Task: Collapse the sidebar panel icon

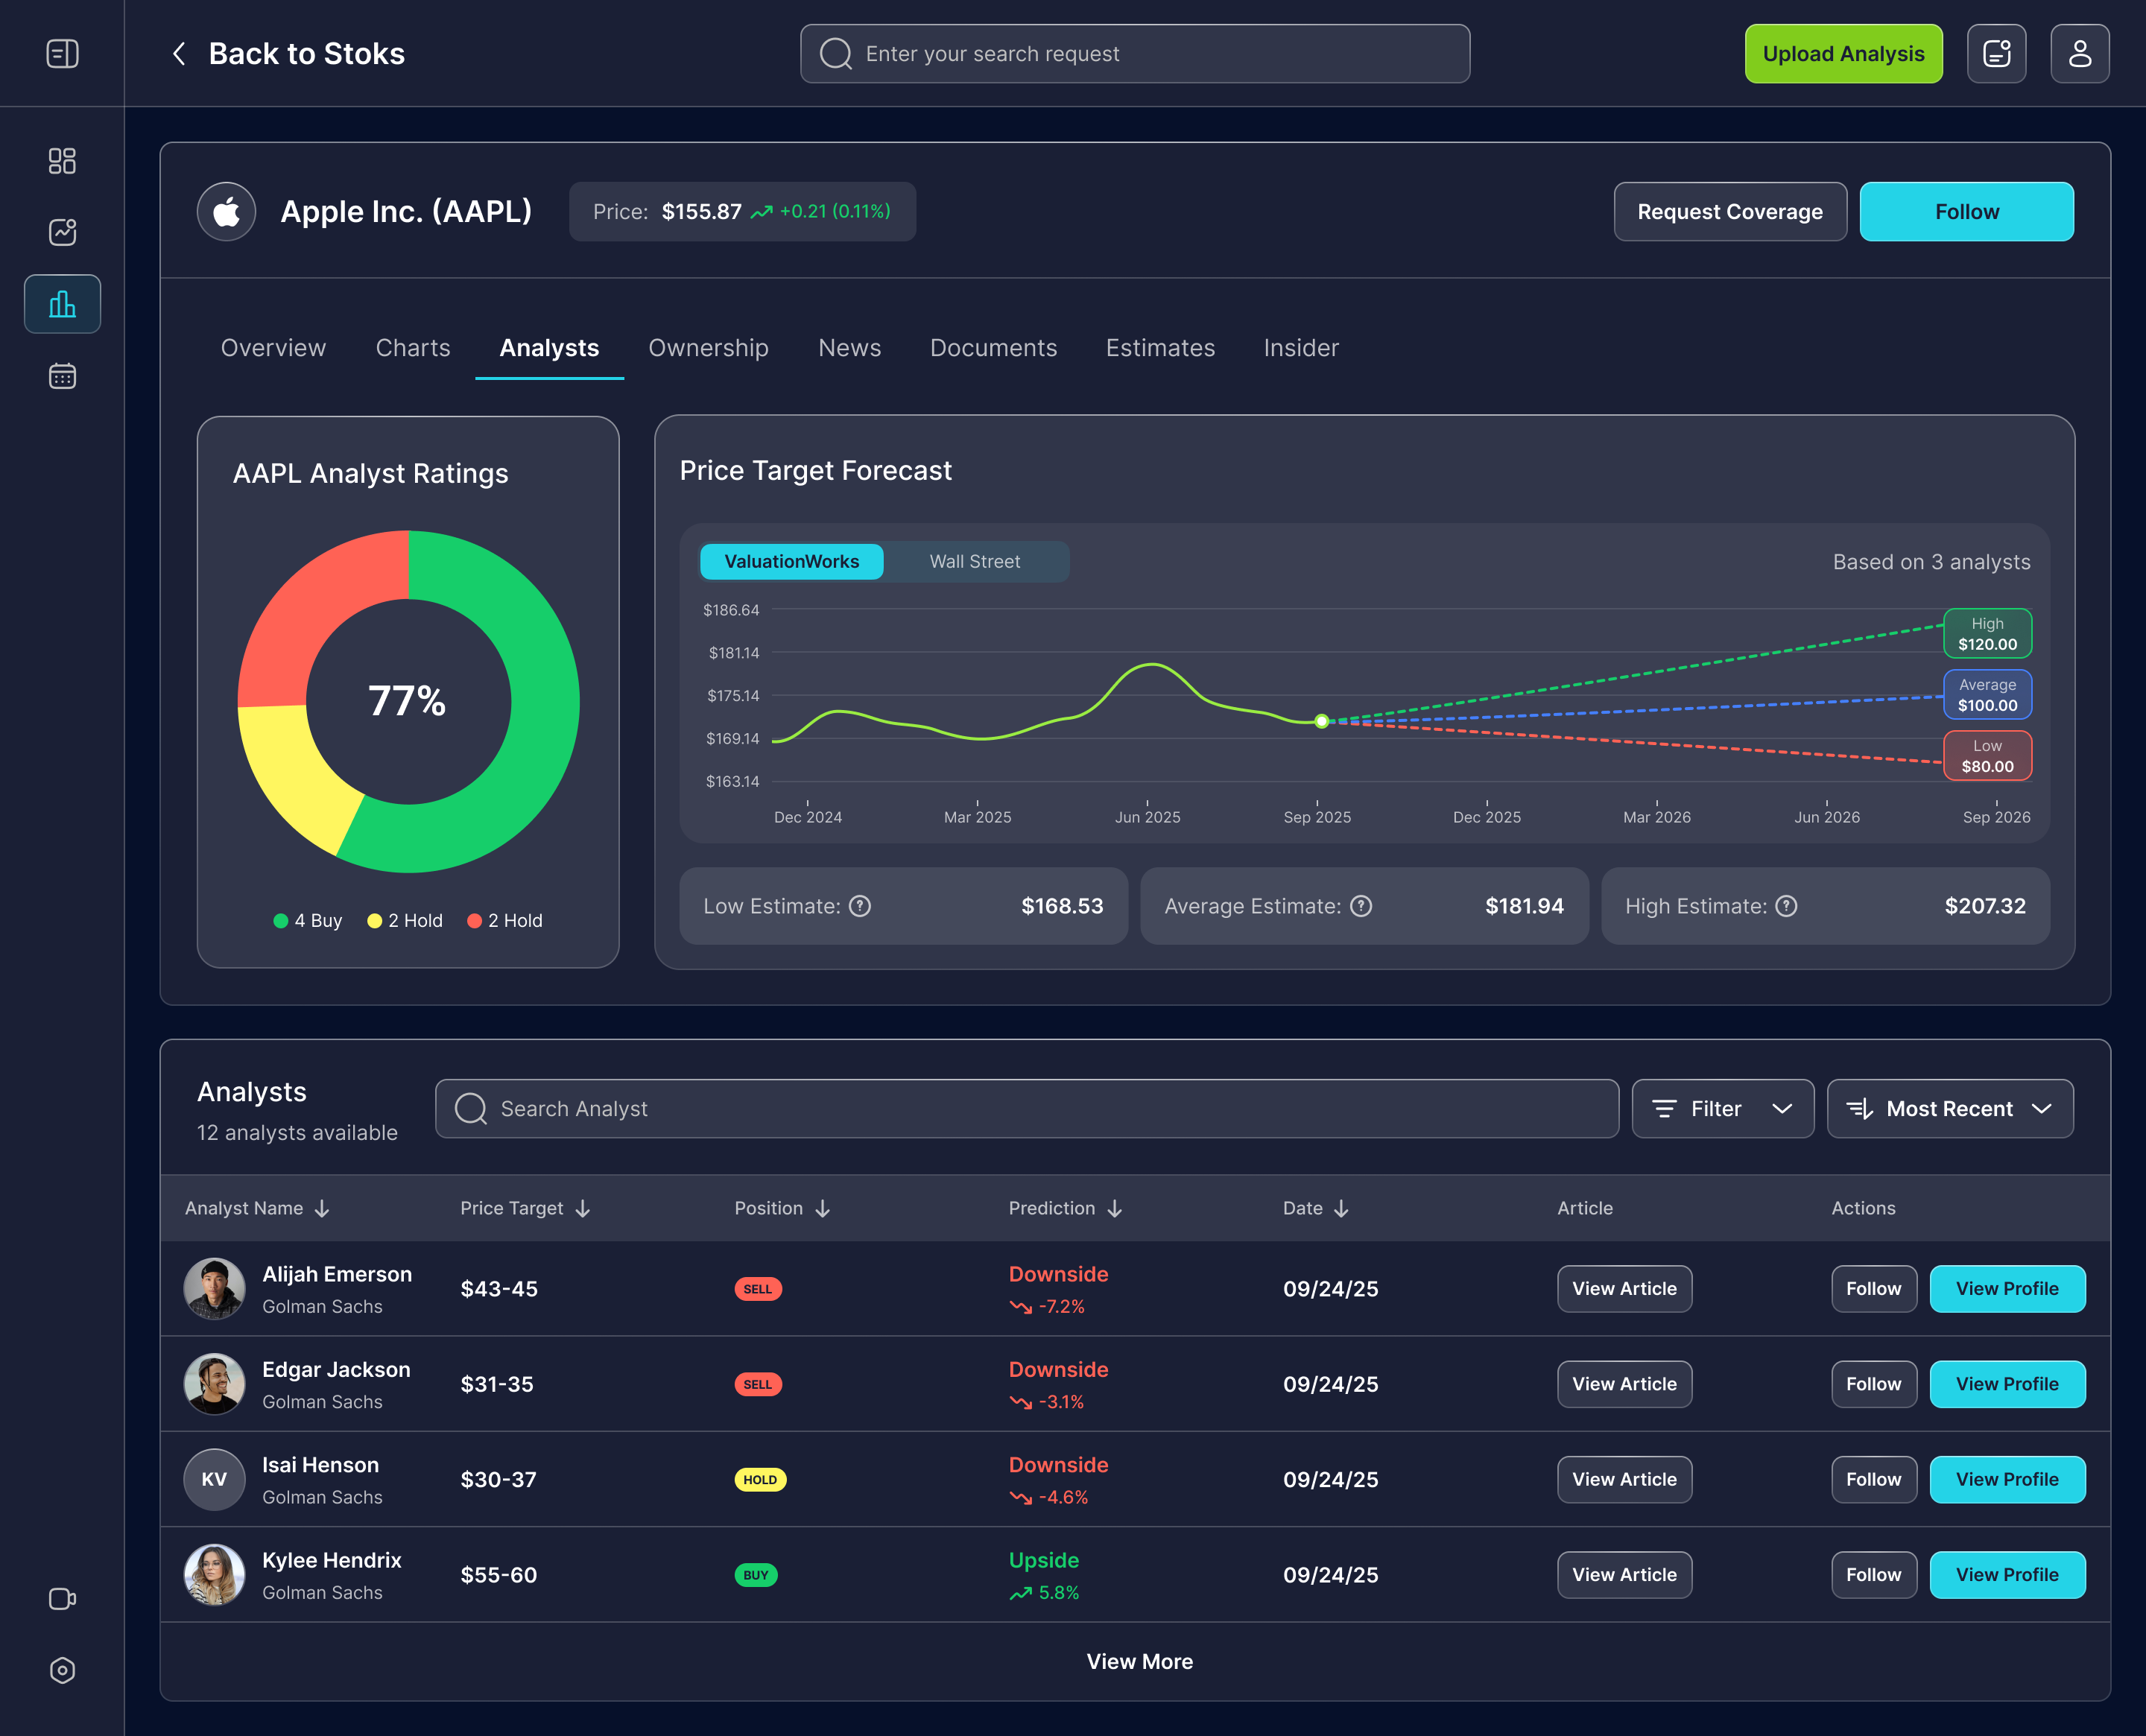Action: pyautogui.click(x=62, y=53)
